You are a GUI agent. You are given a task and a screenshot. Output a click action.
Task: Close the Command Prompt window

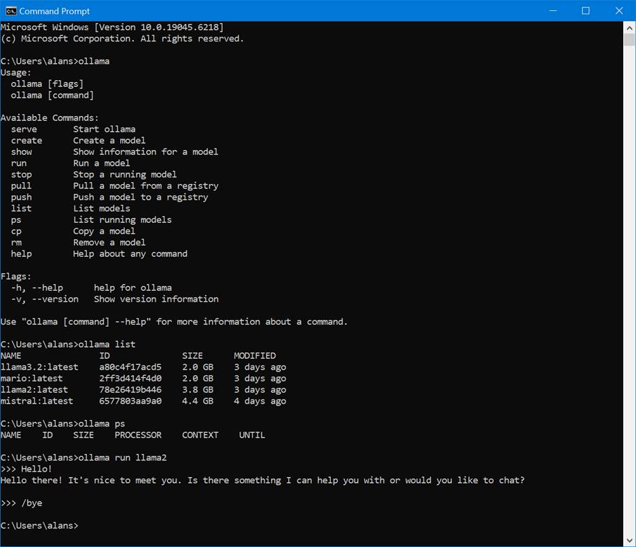(x=618, y=11)
